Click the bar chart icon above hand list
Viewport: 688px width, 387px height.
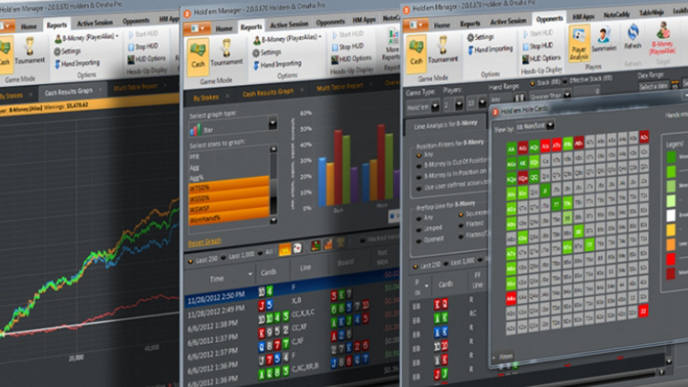pos(328,245)
